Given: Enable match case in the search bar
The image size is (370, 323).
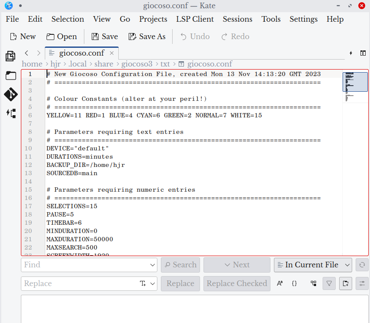Looking at the screenshot, I should click(280, 283).
